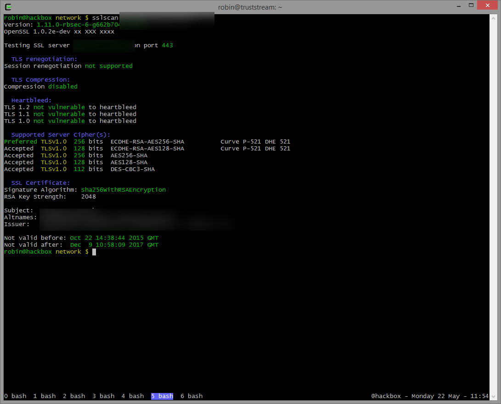Click the DES-CBC3-SHA cipher entry
The height and width of the screenshot is (404, 501).
coord(132,169)
